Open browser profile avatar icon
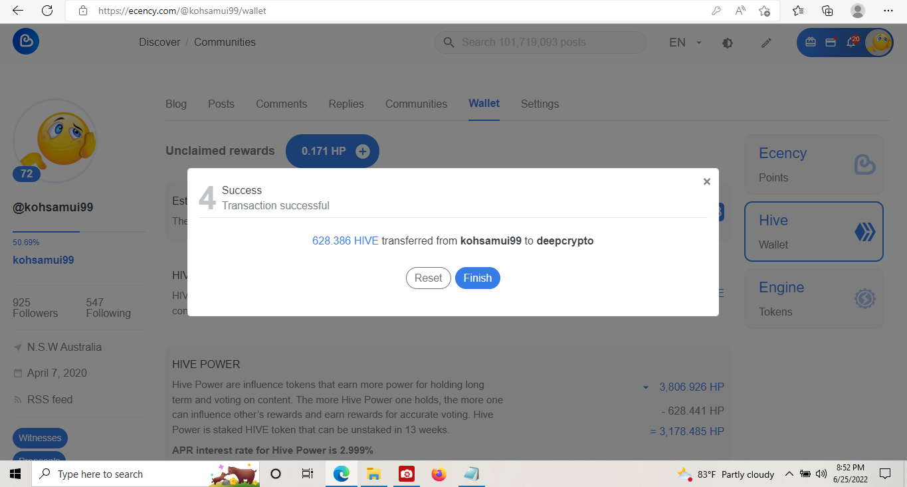 pos(858,11)
